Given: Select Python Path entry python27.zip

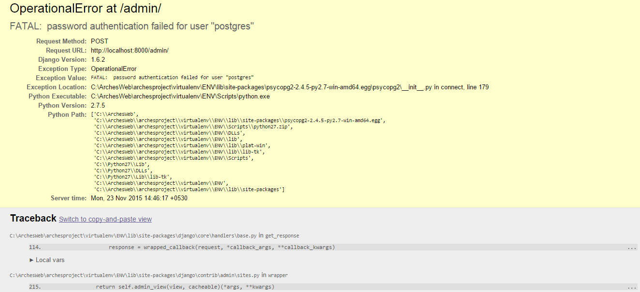Looking at the screenshot, I should (193, 127).
